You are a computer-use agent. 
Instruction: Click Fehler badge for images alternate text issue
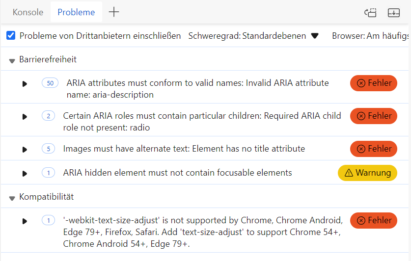tap(374, 149)
